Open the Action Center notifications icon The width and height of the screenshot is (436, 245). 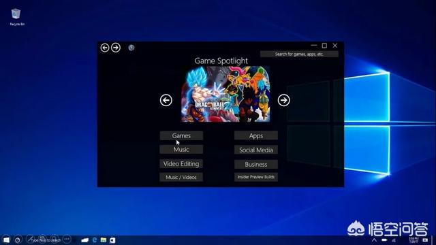point(425,240)
